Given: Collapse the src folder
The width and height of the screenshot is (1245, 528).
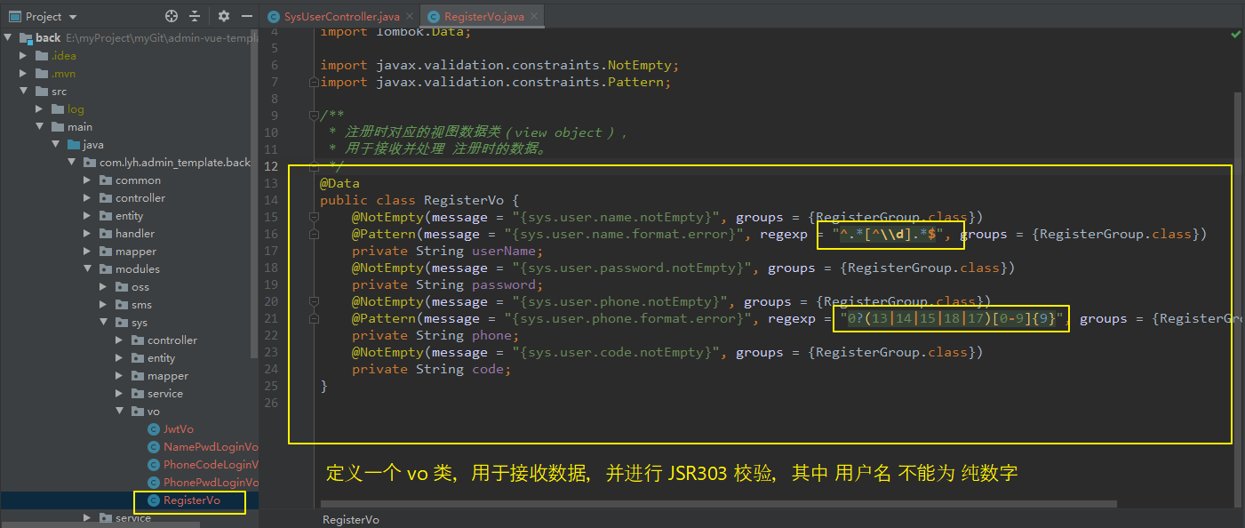Looking at the screenshot, I should (x=24, y=92).
